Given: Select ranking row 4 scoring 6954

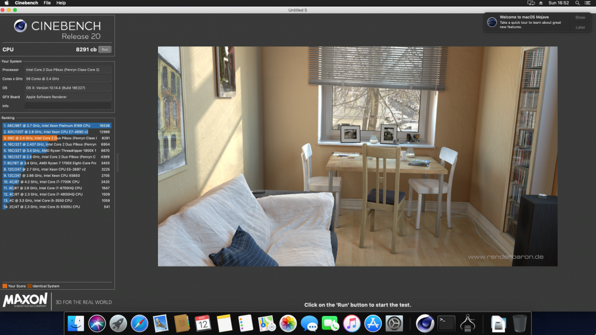Looking at the screenshot, I should [57, 144].
